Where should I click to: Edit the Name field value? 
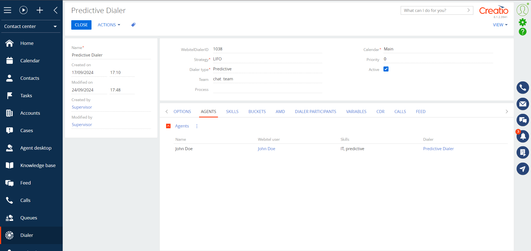tap(111, 55)
